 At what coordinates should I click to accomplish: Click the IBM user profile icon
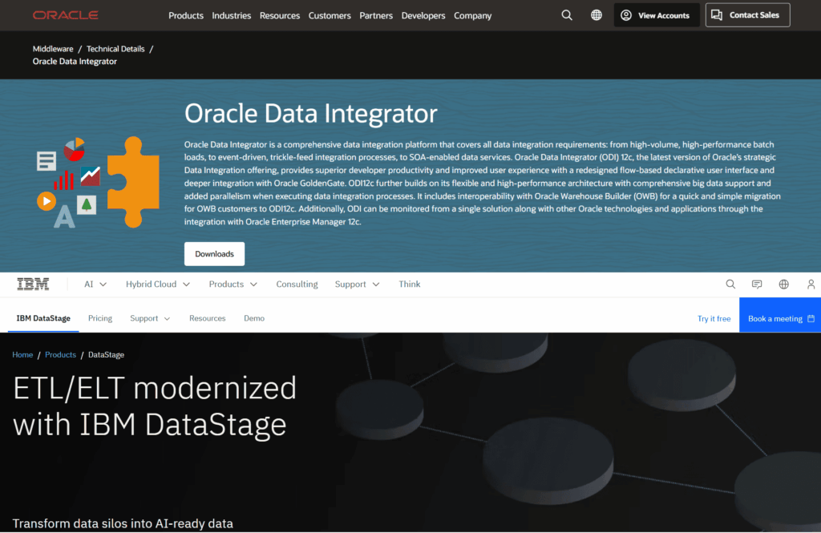(x=811, y=284)
